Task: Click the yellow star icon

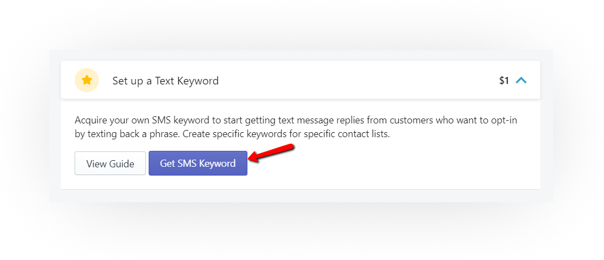Action: click(x=87, y=80)
